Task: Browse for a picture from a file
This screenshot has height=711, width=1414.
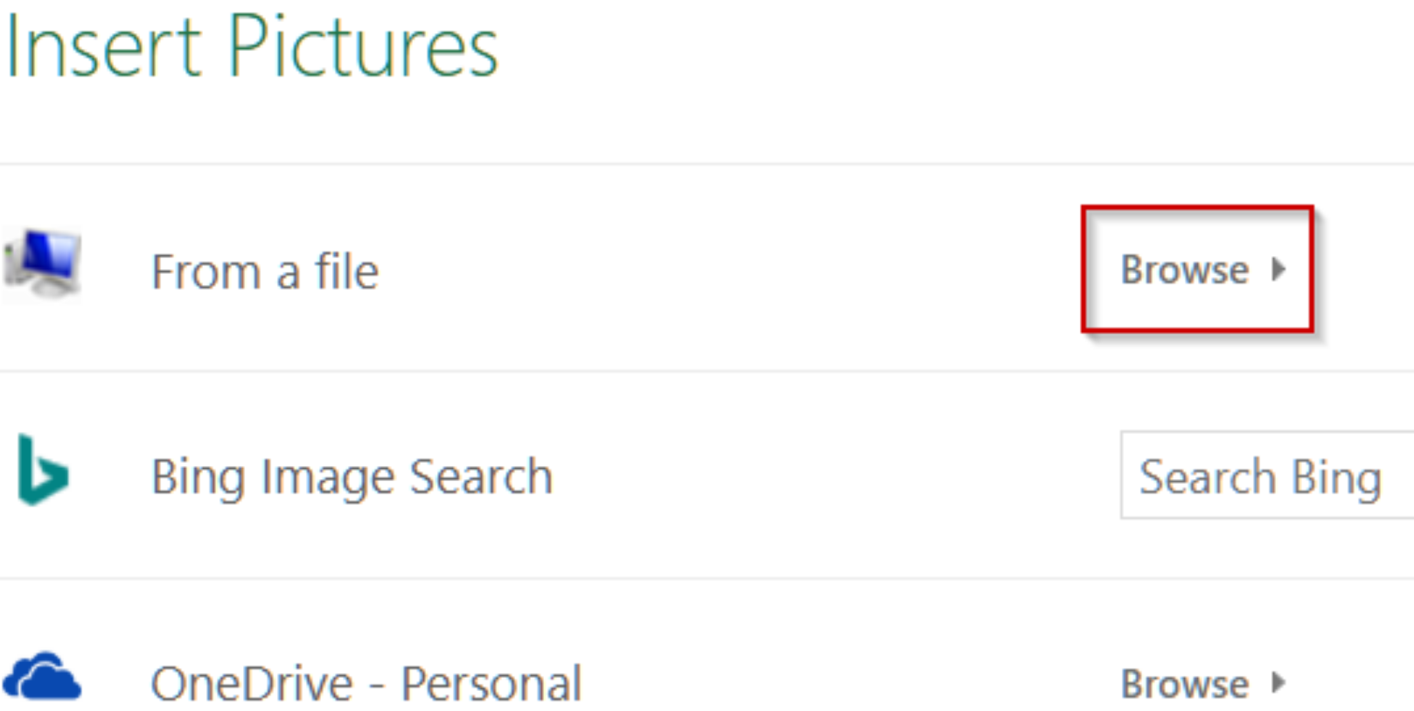Action: (1185, 269)
